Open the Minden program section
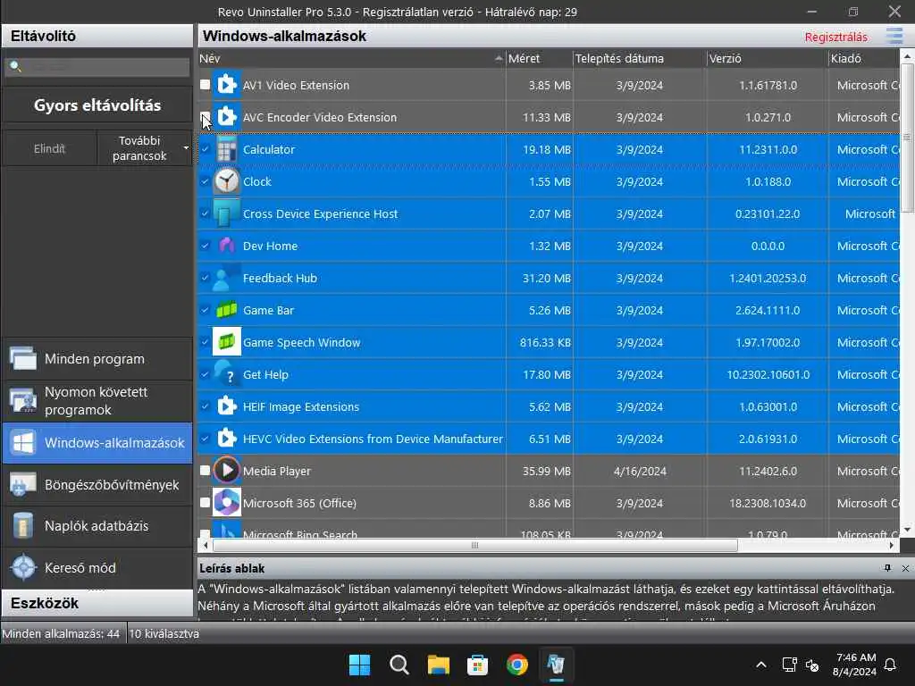The width and height of the screenshot is (915, 686). pyautogui.click(x=97, y=359)
